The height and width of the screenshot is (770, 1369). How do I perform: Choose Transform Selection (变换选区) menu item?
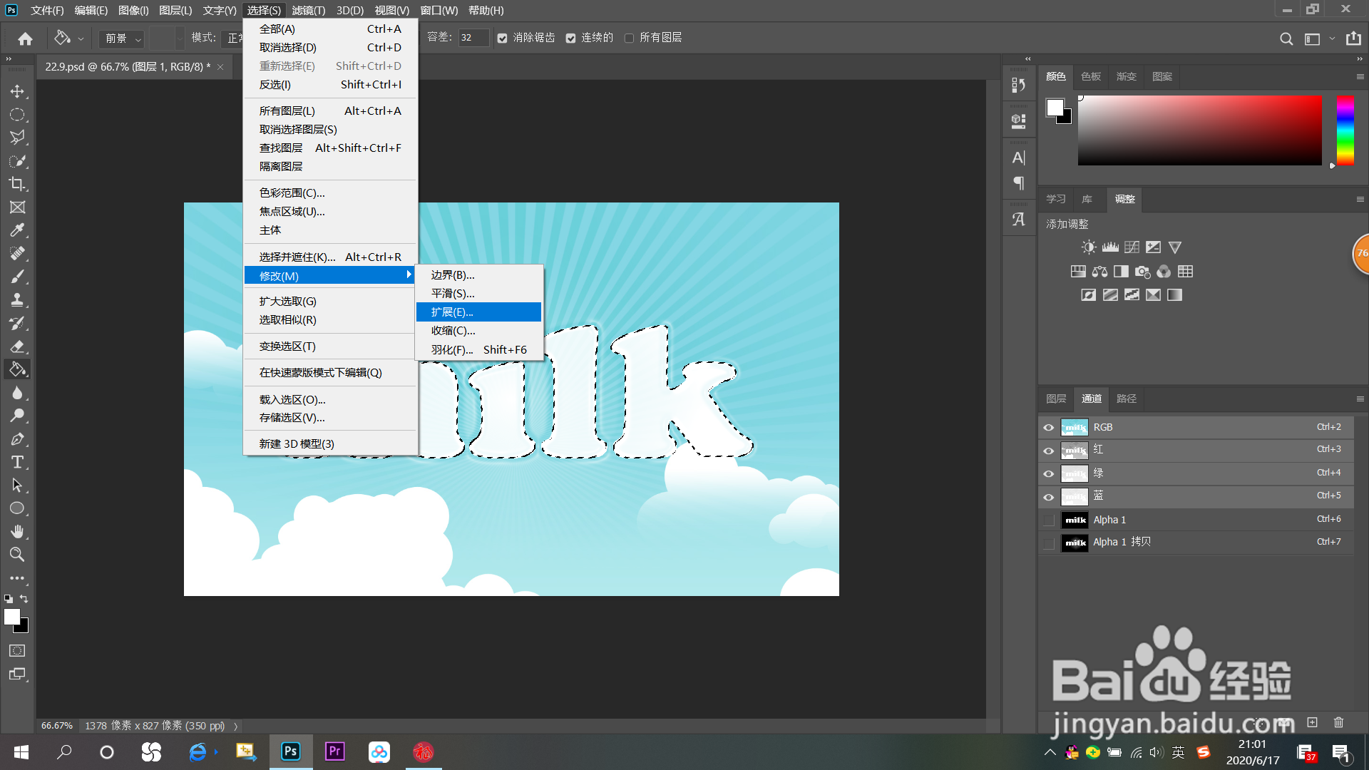pyautogui.click(x=330, y=346)
